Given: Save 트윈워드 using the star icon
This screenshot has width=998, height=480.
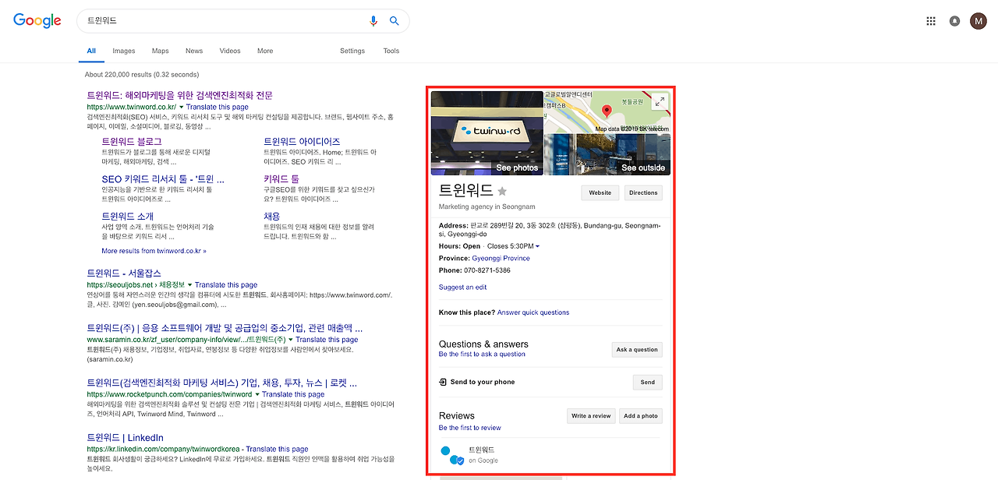Looking at the screenshot, I should pos(502,191).
